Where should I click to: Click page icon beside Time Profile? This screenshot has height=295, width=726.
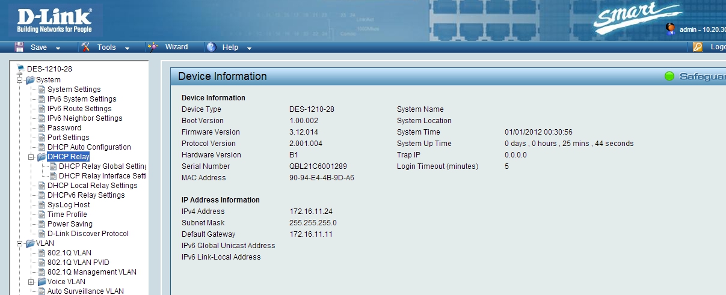coord(42,214)
